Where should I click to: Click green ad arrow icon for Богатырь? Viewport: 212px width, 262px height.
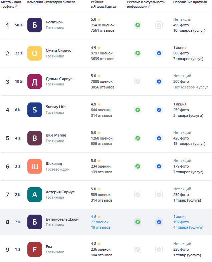(138, 25)
